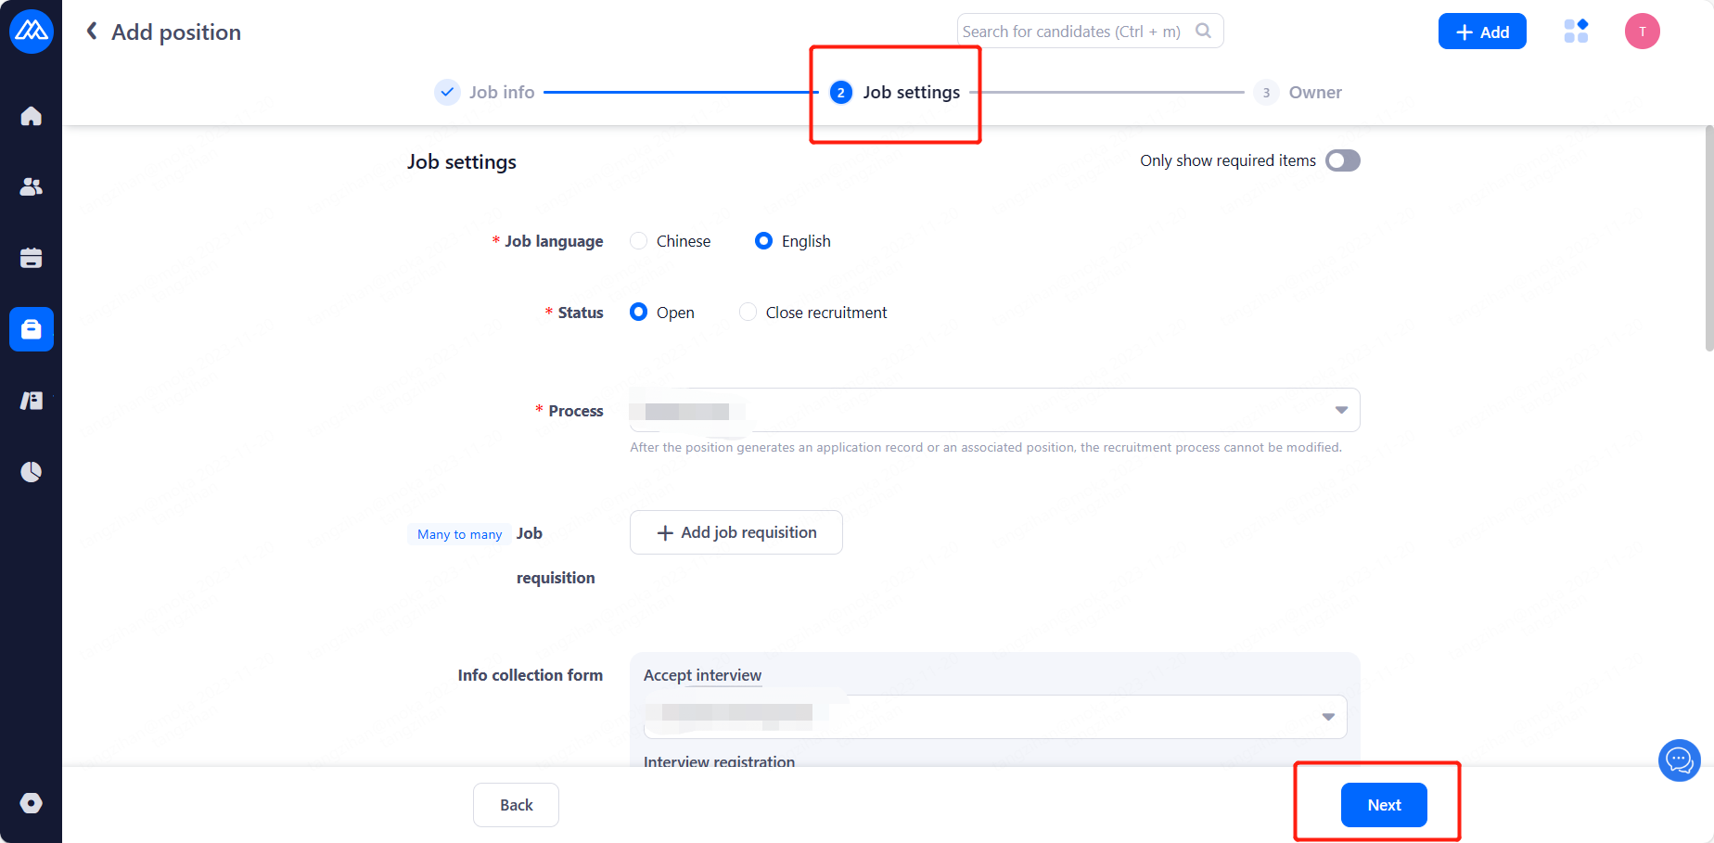Open the candidates people icon
The height and width of the screenshot is (843, 1714).
point(31,186)
